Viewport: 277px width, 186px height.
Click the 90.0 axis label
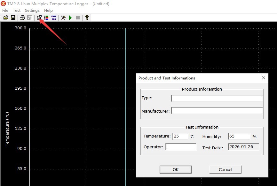22,148
